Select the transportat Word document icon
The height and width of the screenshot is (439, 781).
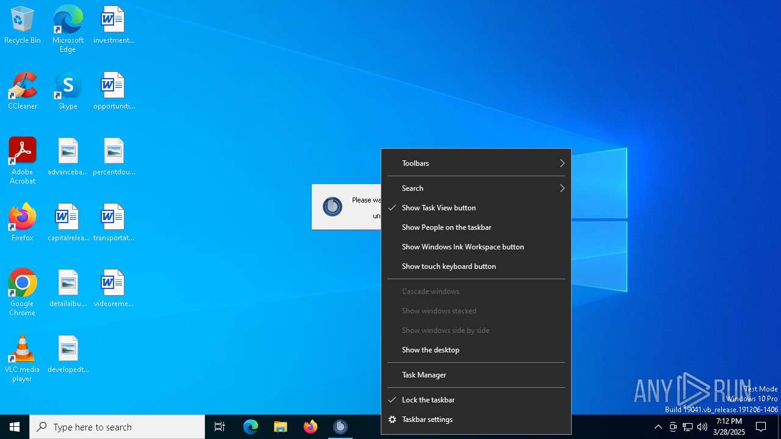point(113,223)
